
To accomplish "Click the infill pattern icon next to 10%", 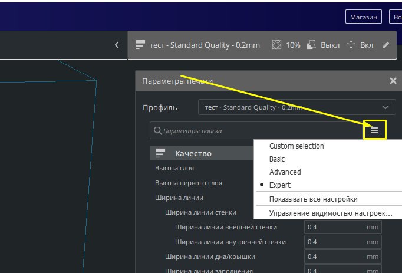I will click(x=276, y=45).
